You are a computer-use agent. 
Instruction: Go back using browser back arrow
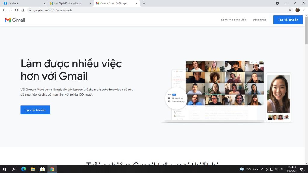click(x=4, y=10)
